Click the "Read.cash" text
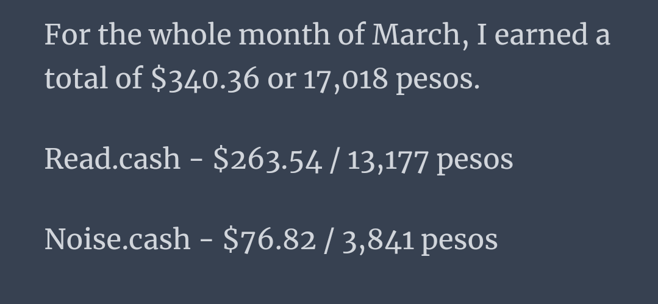Screen dimensions: 658x304 (x=112, y=160)
